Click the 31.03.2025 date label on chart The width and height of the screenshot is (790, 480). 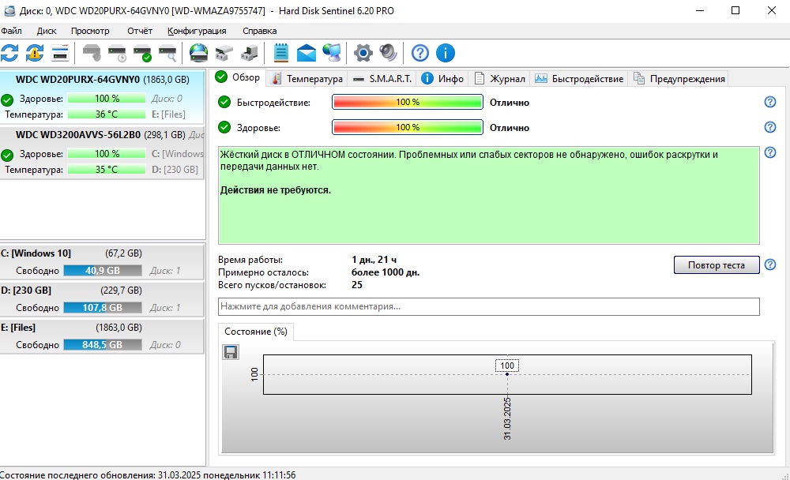coord(507,418)
